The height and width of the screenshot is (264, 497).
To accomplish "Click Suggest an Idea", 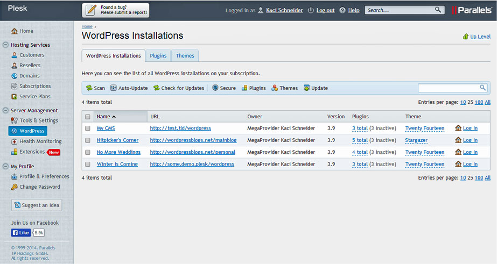I will 37,205.
